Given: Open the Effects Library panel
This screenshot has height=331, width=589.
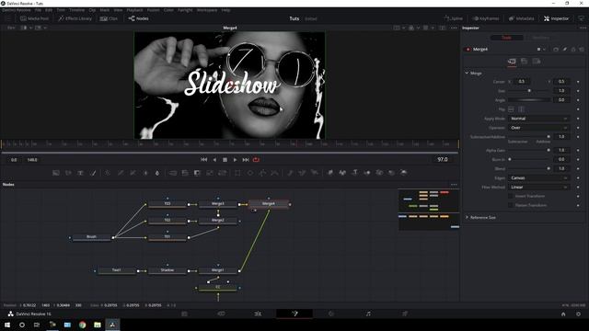Looking at the screenshot, I should click(75, 18).
